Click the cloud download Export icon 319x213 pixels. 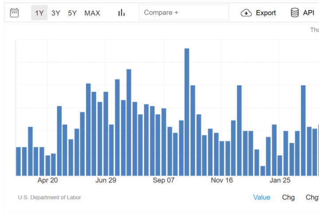click(x=246, y=13)
